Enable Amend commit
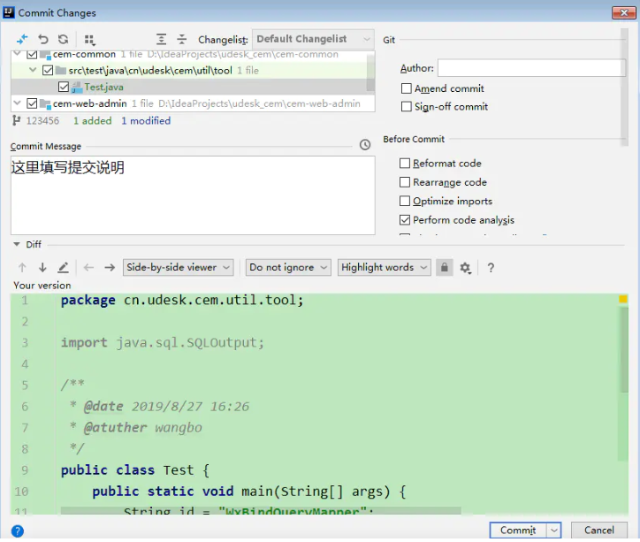The image size is (640, 542). pos(406,88)
